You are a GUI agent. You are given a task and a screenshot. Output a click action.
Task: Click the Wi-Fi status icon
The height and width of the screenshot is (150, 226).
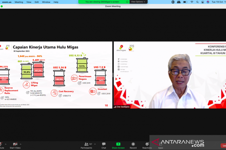(192, 2)
